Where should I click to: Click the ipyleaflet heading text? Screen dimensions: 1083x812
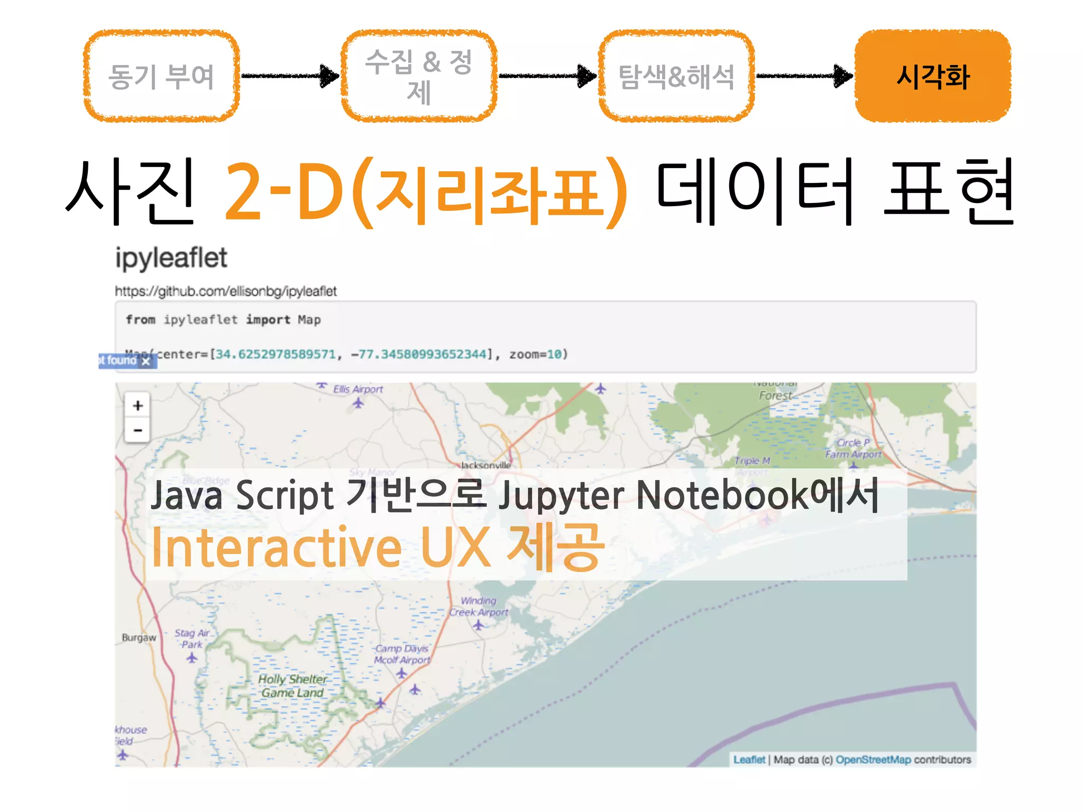(171, 258)
